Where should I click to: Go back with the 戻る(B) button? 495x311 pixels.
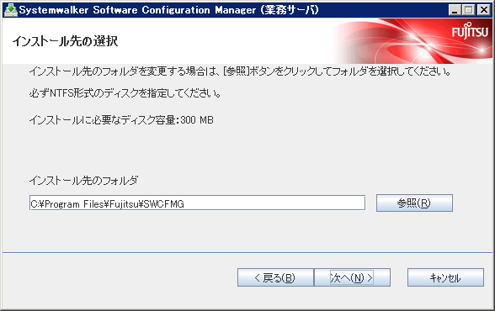275,277
